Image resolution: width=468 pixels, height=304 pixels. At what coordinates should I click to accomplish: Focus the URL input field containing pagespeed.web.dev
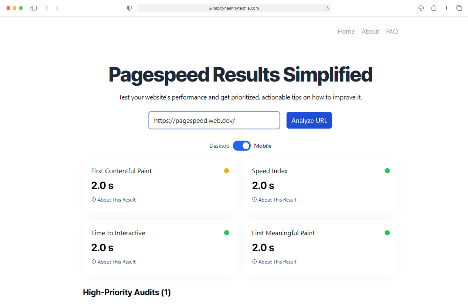214,120
